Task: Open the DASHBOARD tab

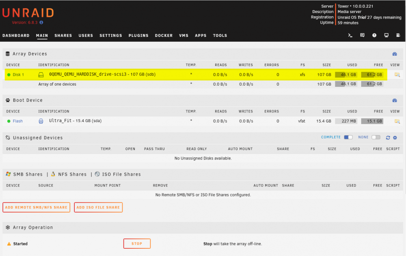Action: [16, 35]
